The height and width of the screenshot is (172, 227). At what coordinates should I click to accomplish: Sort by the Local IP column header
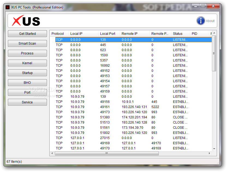point(83,34)
